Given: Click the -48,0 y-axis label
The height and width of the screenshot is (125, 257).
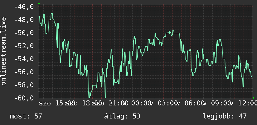Looking at the screenshot, I should click(x=24, y=20).
